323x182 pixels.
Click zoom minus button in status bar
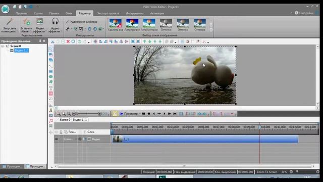tap(291, 172)
